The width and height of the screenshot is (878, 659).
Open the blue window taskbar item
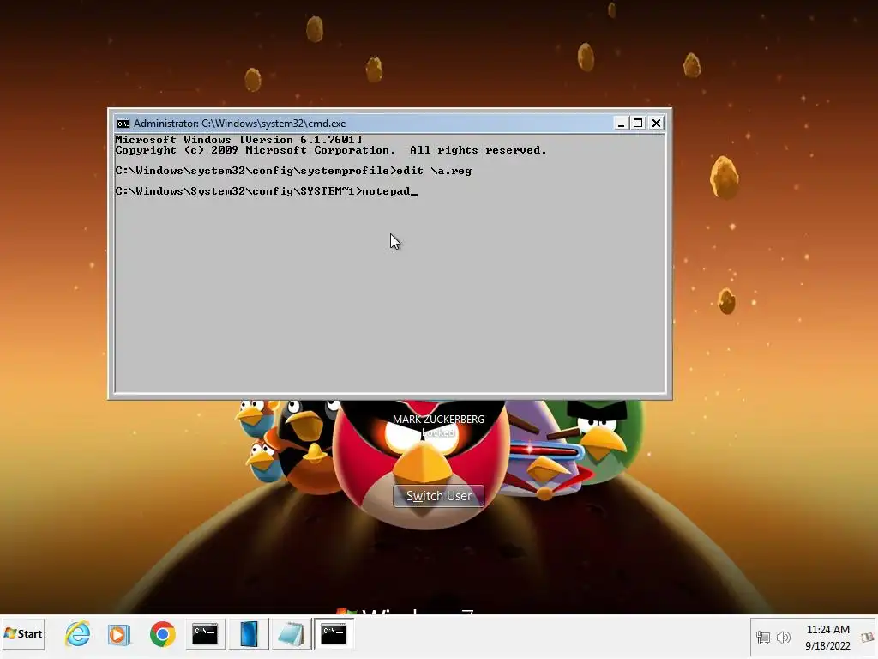[249, 634]
